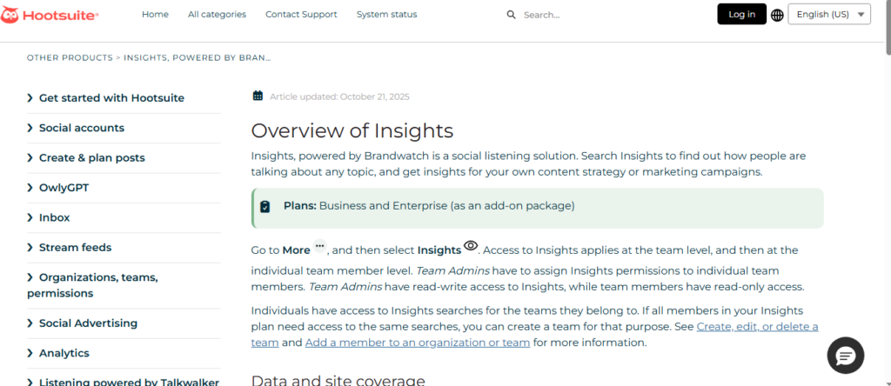The image size is (891, 386).
Task: Open All categories in top nav
Action: point(217,15)
